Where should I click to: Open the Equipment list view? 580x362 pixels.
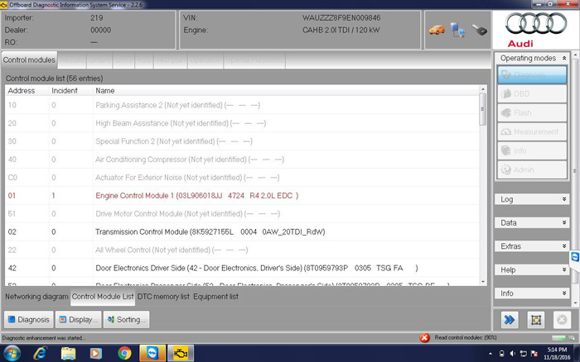pyautogui.click(x=215, y=297)
